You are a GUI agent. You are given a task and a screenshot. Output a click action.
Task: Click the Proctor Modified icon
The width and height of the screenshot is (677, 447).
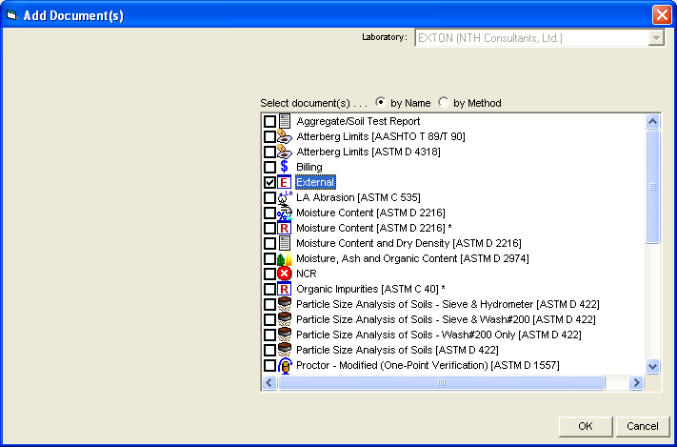coord(284,365)
